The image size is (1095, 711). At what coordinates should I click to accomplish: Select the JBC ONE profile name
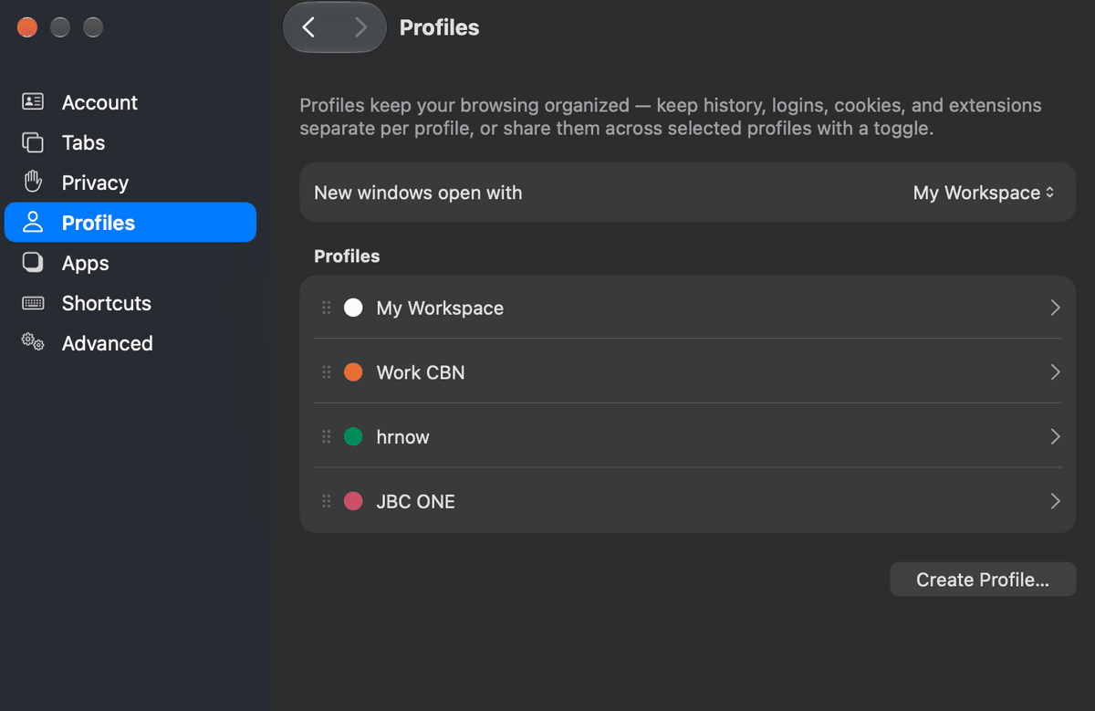(x=415, y=501)
